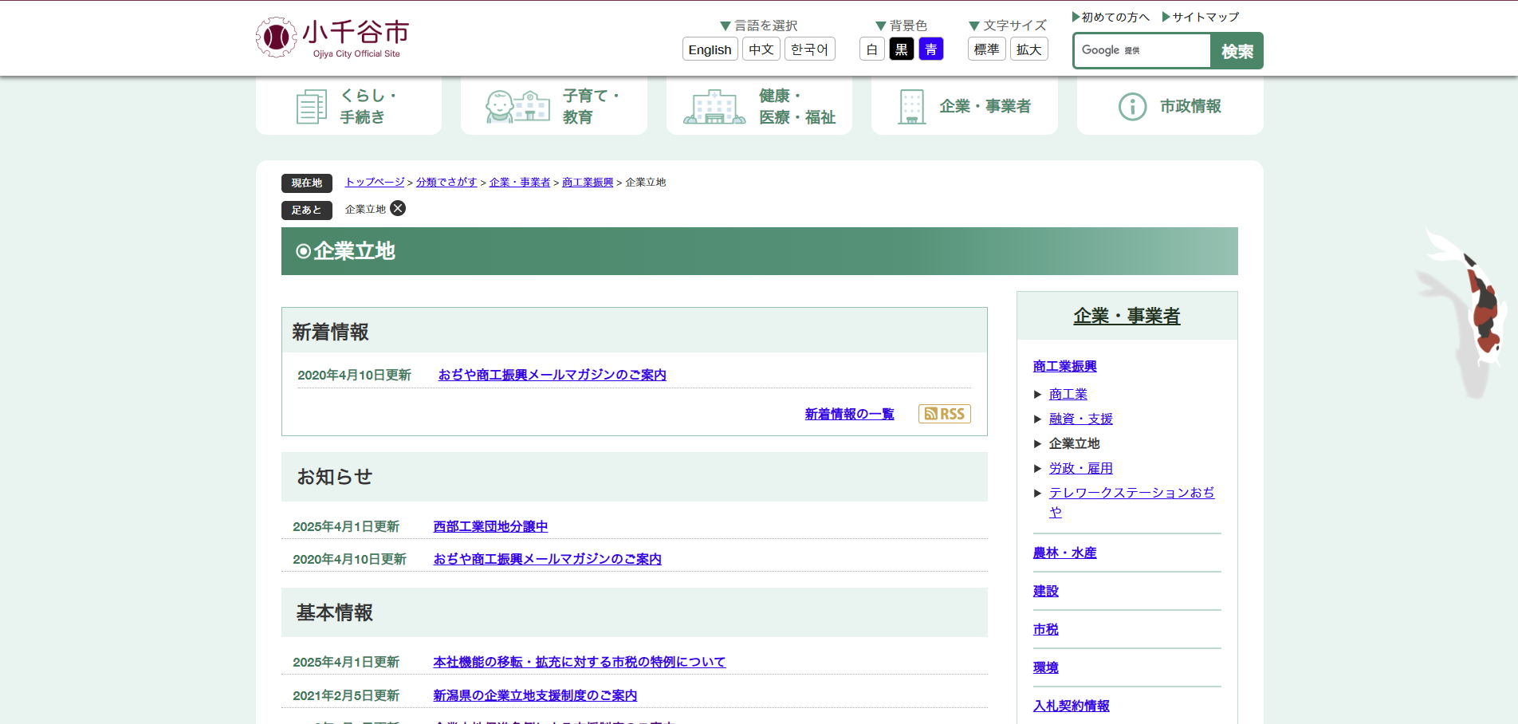Click the 2021年2月5日更新 date text
The width and height of the screenshot is (1518, 724).
pos(346,695)
